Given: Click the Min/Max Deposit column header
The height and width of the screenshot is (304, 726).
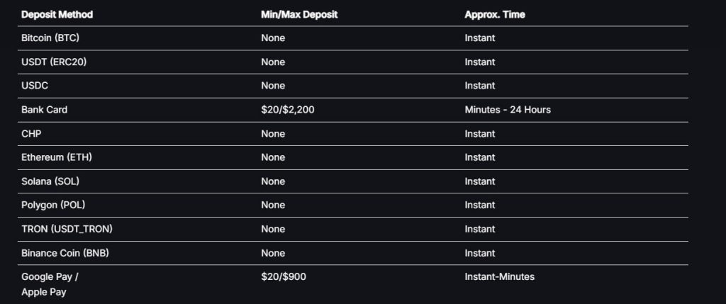Looking at the screenshot, I should 299,14.
